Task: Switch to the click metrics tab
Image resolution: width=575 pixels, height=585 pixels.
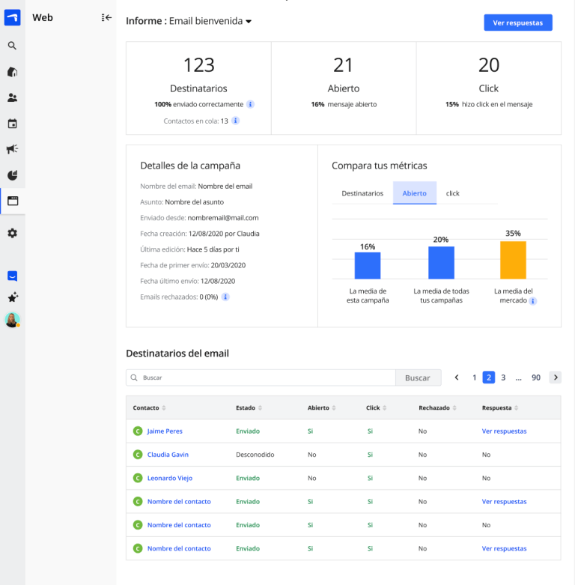Action: click(453, 193)
